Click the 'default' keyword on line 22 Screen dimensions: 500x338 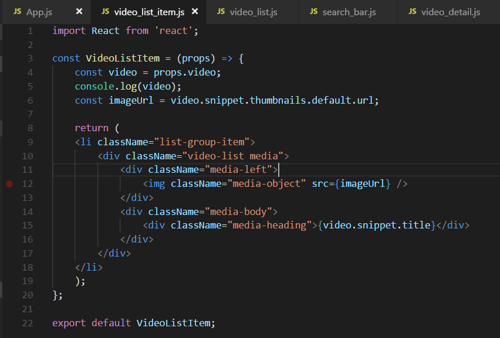click(x=112, y=323)
